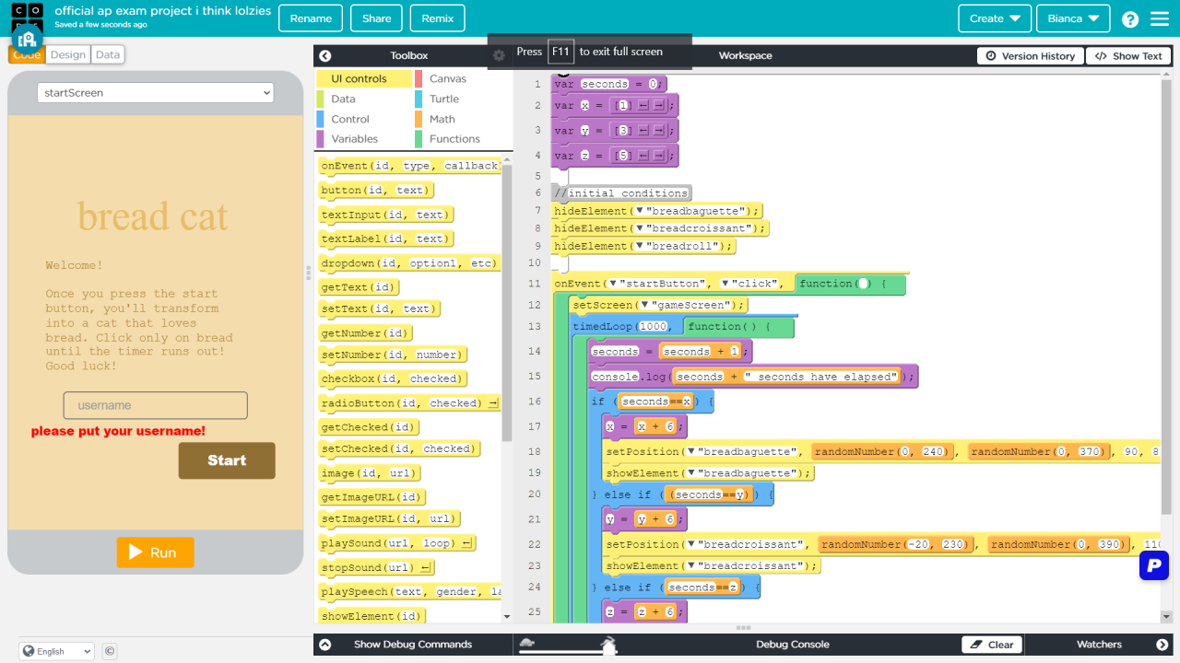Click the copyright icon in footer
The image size is (1180, 663).
pos(110,651)
